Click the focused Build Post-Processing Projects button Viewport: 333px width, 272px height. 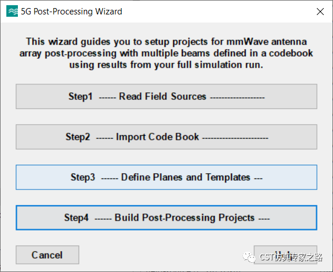166,218
